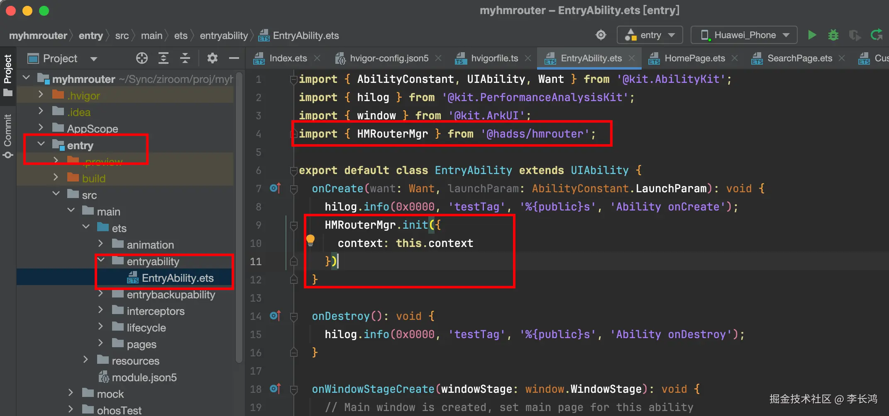
Task: Select myhmrouter project root node
Action: coord(83,79)
